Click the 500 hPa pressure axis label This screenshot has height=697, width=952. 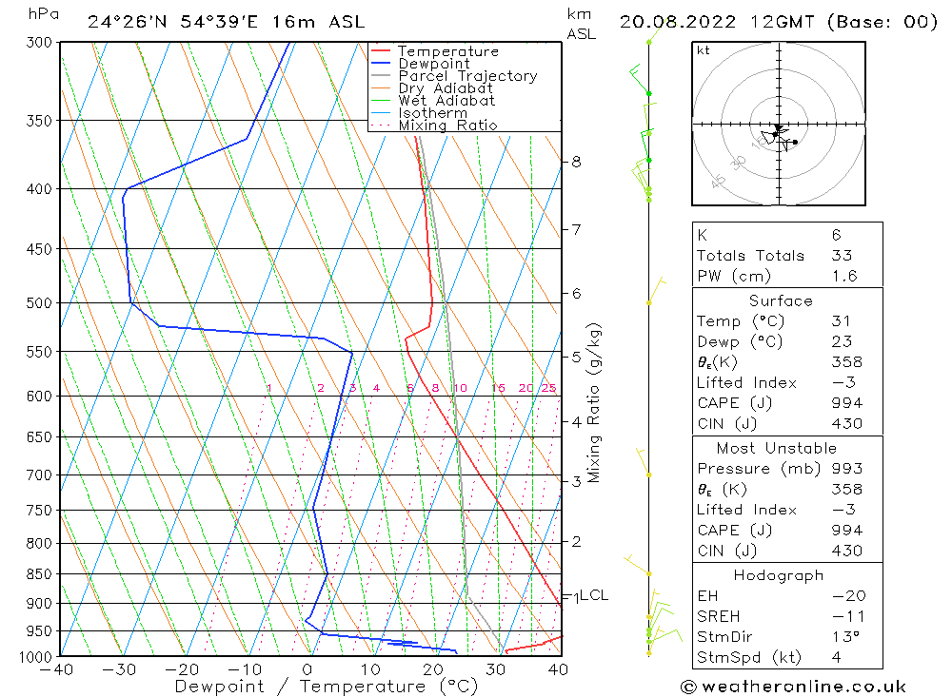tap(39, 302)
